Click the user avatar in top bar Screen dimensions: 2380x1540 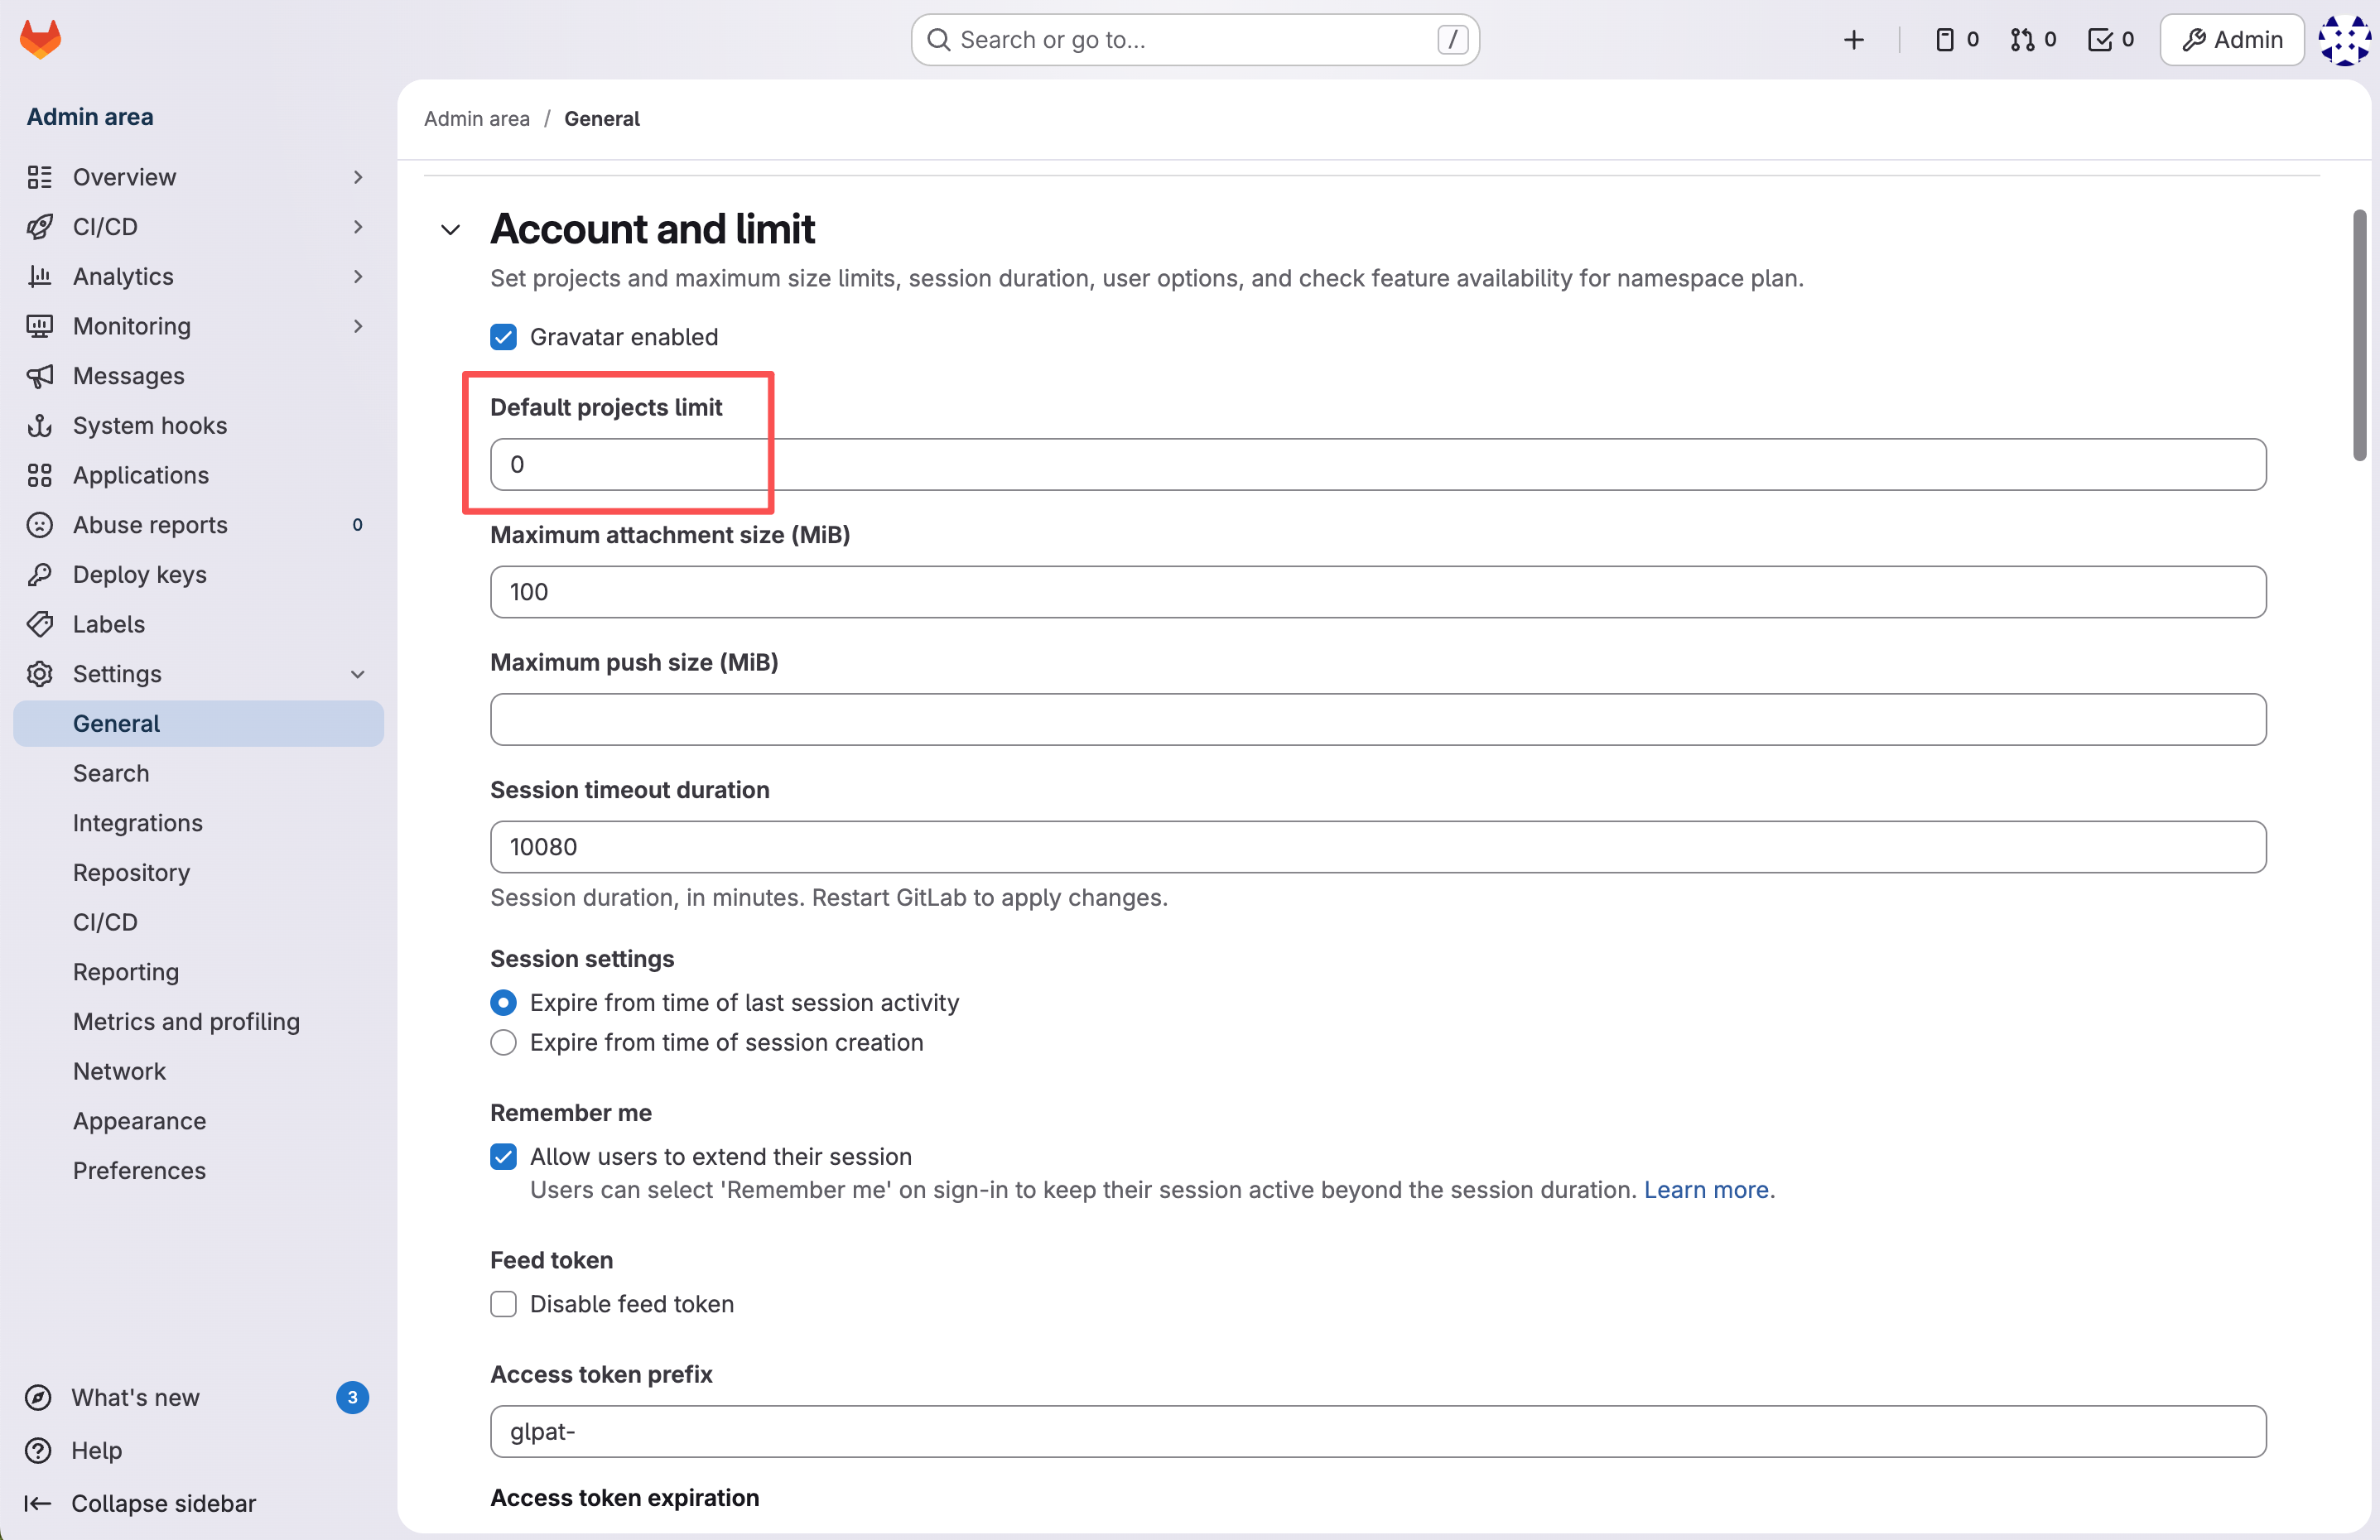point(2343,40)
